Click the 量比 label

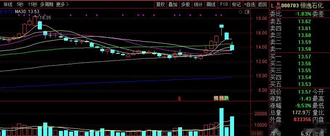pos(318,112)
